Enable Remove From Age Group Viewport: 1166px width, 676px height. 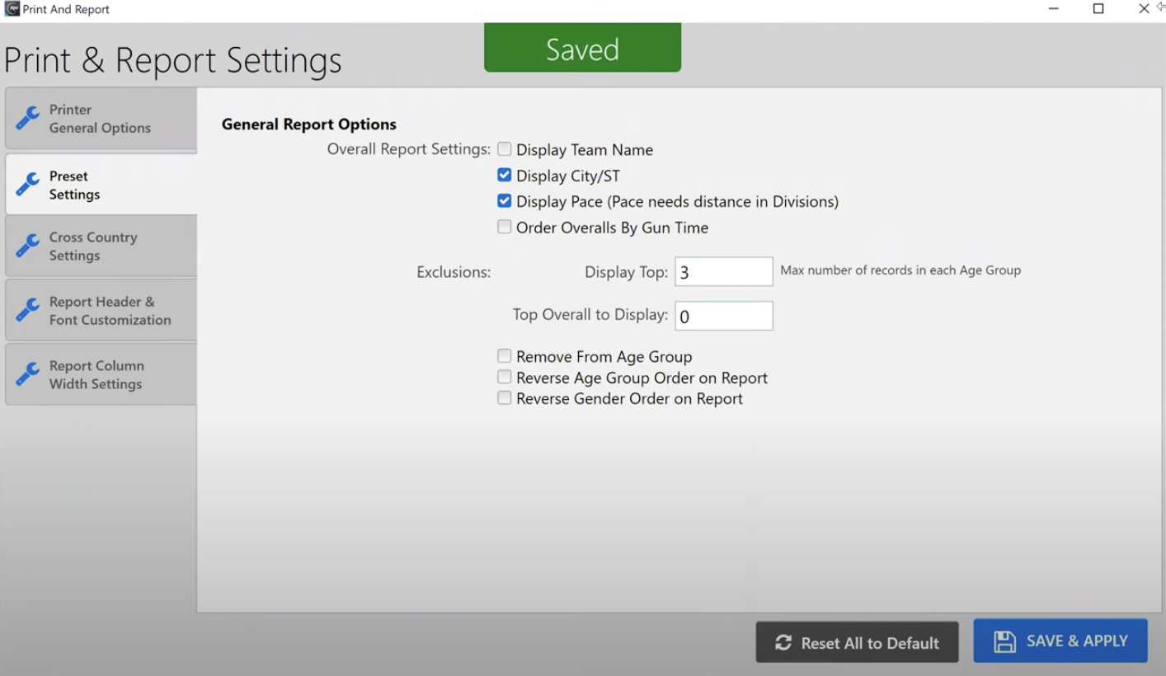pos(504,356)
